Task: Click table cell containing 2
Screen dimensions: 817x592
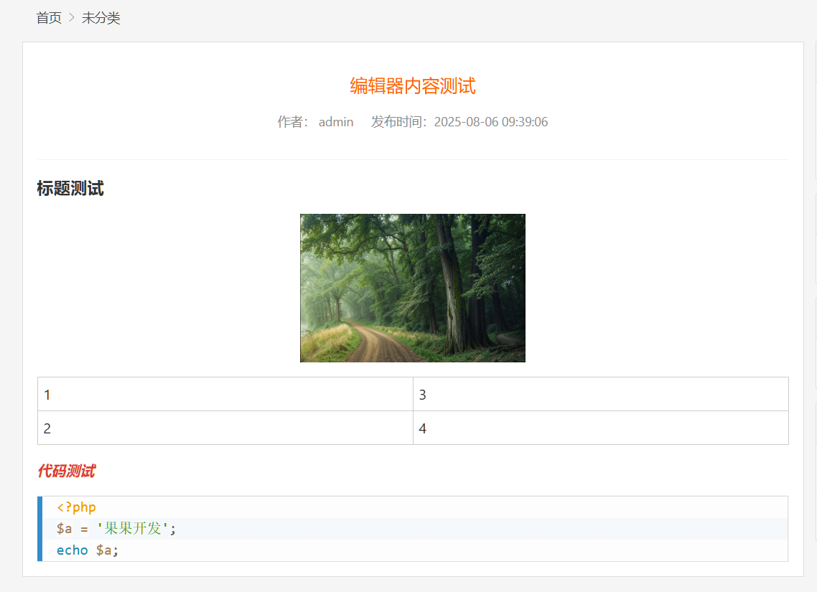Action: tap(225, 428)
